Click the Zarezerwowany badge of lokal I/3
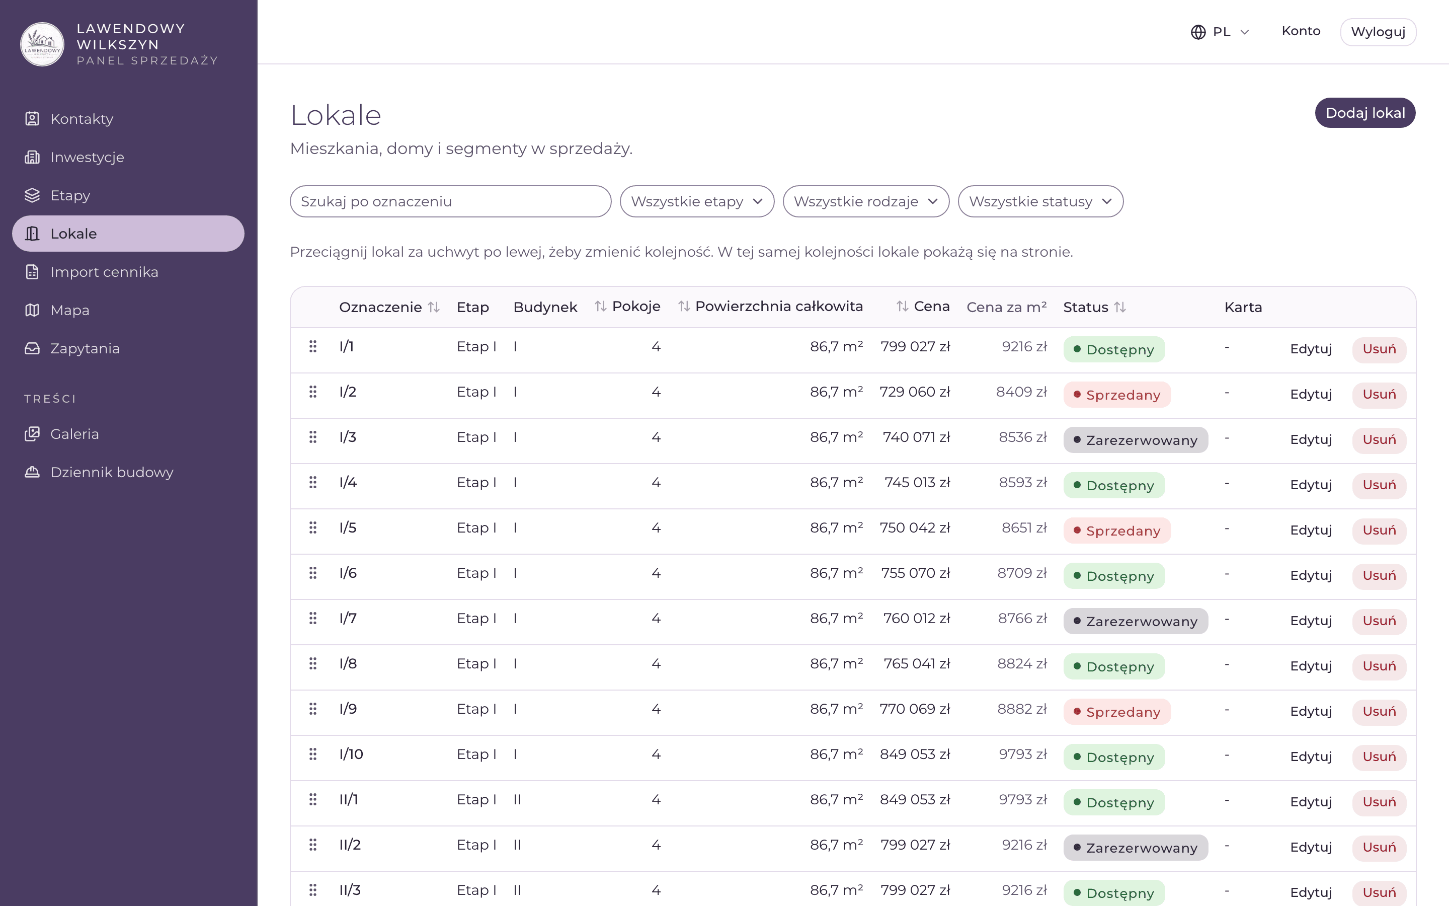Image resolution: width=1449 pixels, height=906 pixels. point(1135,440)
